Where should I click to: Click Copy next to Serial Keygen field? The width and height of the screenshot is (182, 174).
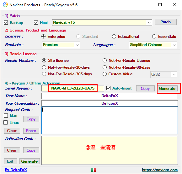coord(145,88)
